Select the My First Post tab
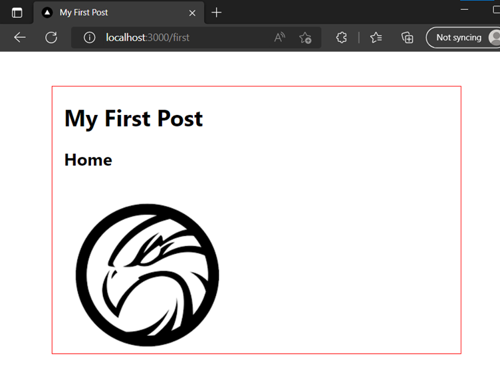500x387 pixels. (118, 13)
